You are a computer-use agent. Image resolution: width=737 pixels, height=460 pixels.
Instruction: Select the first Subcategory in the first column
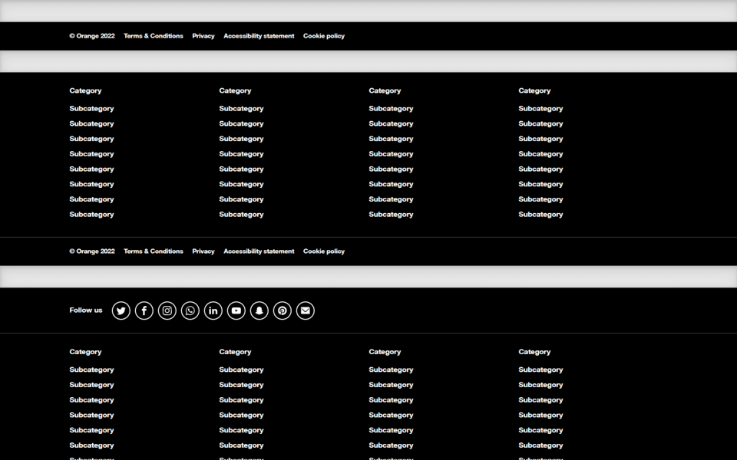(x=91, y=108)
